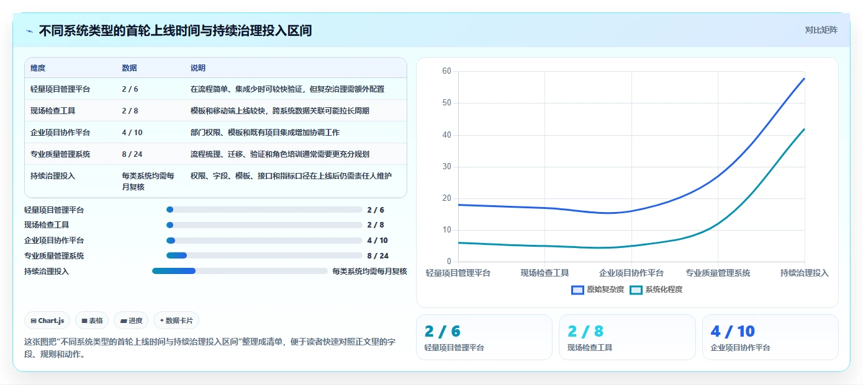Click the table value 8 / 24

pyautogui.click(x=132, y=154)
